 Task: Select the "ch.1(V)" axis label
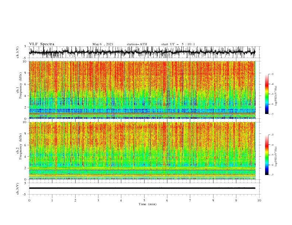(x=18, y=52)
